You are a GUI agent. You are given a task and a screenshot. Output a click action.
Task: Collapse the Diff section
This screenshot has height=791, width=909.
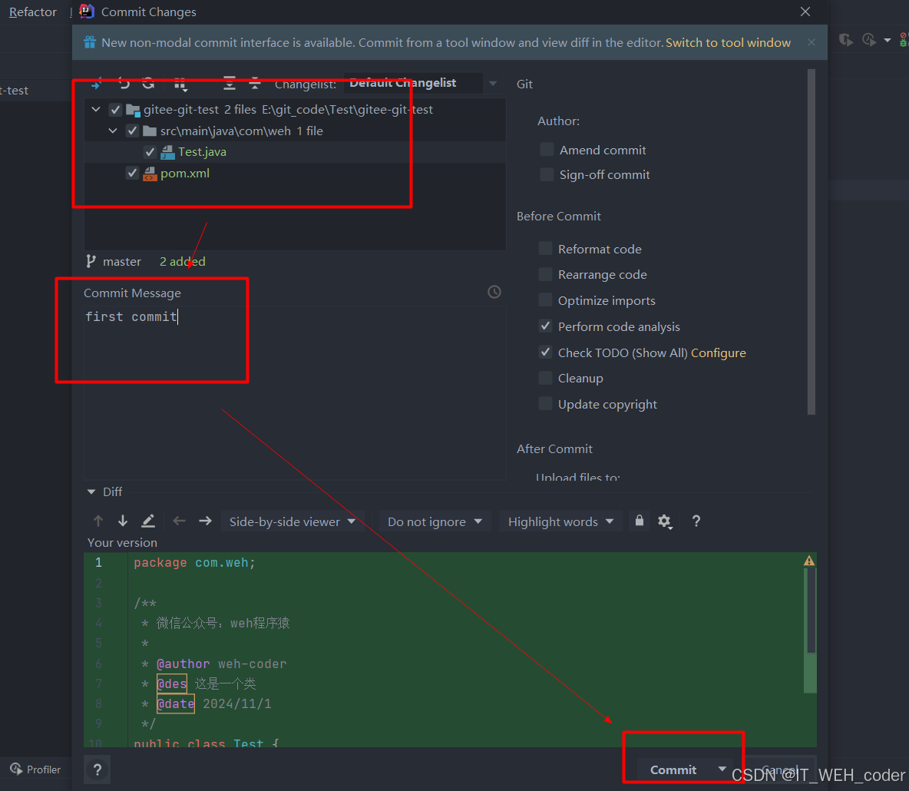(x=91, y=491)
